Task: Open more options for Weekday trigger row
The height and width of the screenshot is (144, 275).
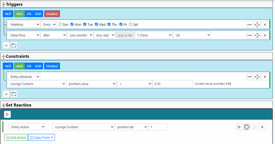Action: [249, 25]
